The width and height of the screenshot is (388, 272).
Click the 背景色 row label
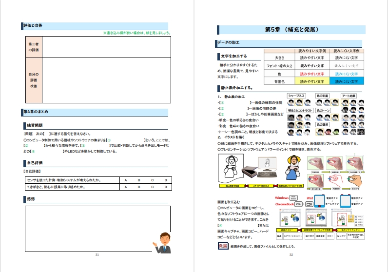coord(279,81)
